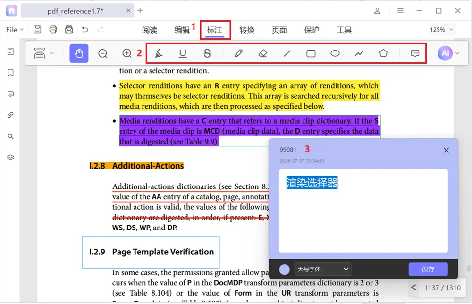Open the page thumbnails sidebar panel
Image resolution: width=472 pixels, height=304 pixels.
10,51
